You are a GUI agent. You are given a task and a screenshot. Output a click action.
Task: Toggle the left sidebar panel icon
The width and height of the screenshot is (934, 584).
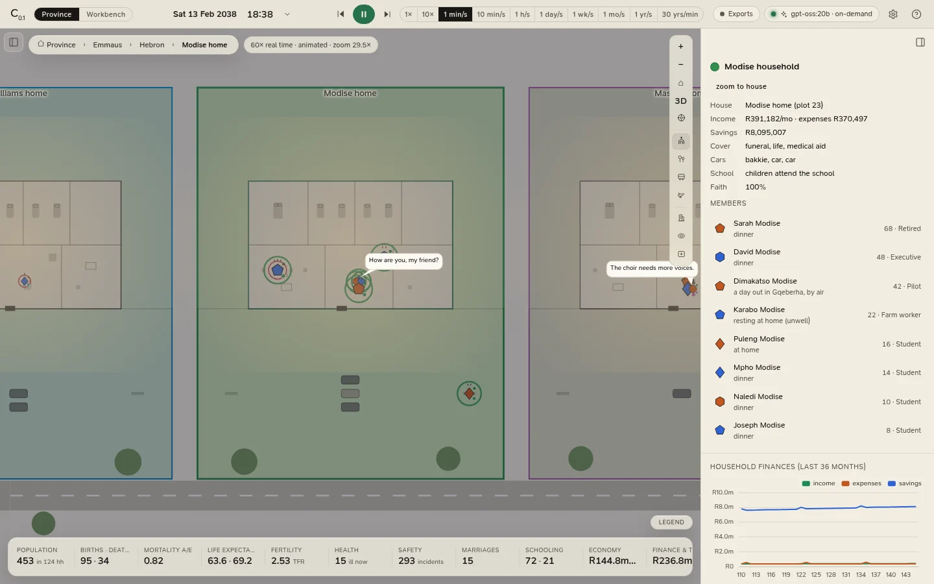click(x=14, y=43)
